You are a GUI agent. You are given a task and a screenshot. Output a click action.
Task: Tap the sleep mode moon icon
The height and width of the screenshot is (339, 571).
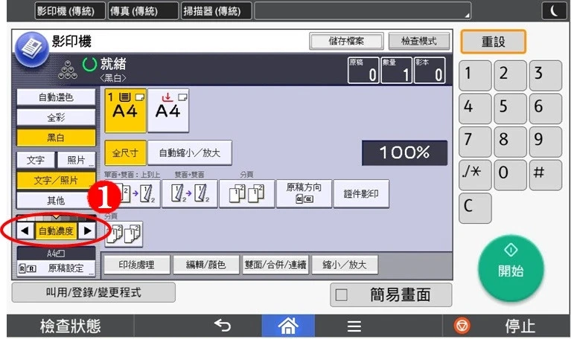[x=554, y=10]
